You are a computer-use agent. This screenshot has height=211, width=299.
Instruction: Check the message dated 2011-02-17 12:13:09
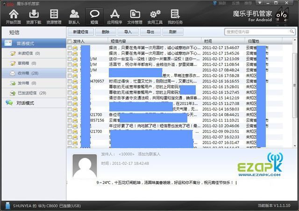pyautogui.click(x=70, y=59)
